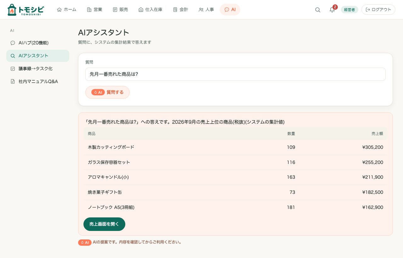The height and width of the screenshot is (258, 403).
Task: Open 社内マニュアルQ&A in sidebar
Action: 38,81
